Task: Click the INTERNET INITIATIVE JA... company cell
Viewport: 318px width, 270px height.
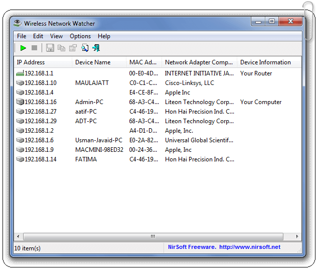Action: (x=199, y=73)
